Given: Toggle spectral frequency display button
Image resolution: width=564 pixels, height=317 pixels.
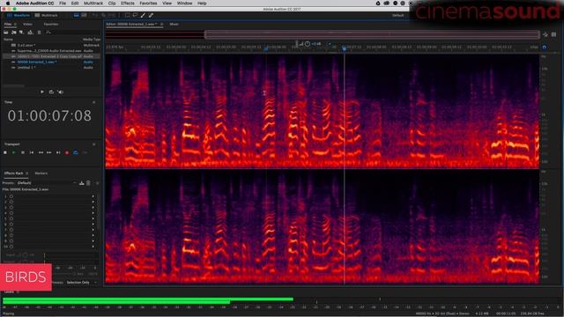Looking at the screenshot, I should click(77, 16).
